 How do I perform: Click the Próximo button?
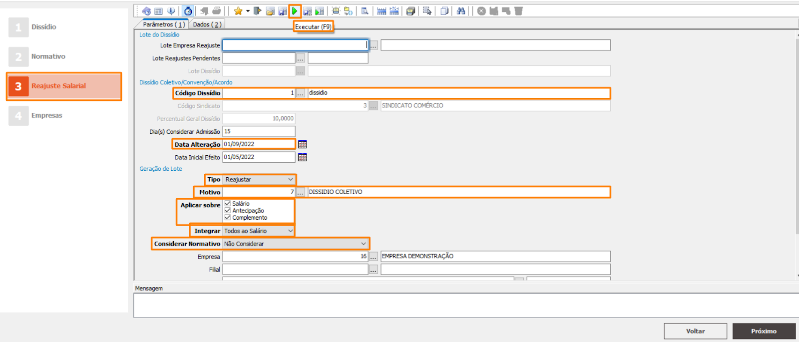764,331
